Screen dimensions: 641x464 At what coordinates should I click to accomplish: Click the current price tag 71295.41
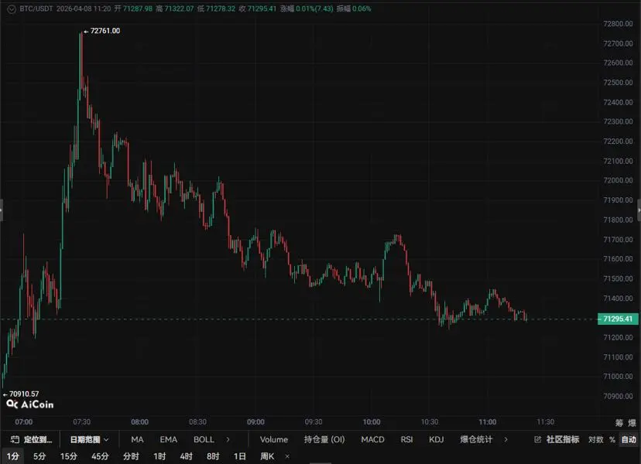(x=617, y=319)
